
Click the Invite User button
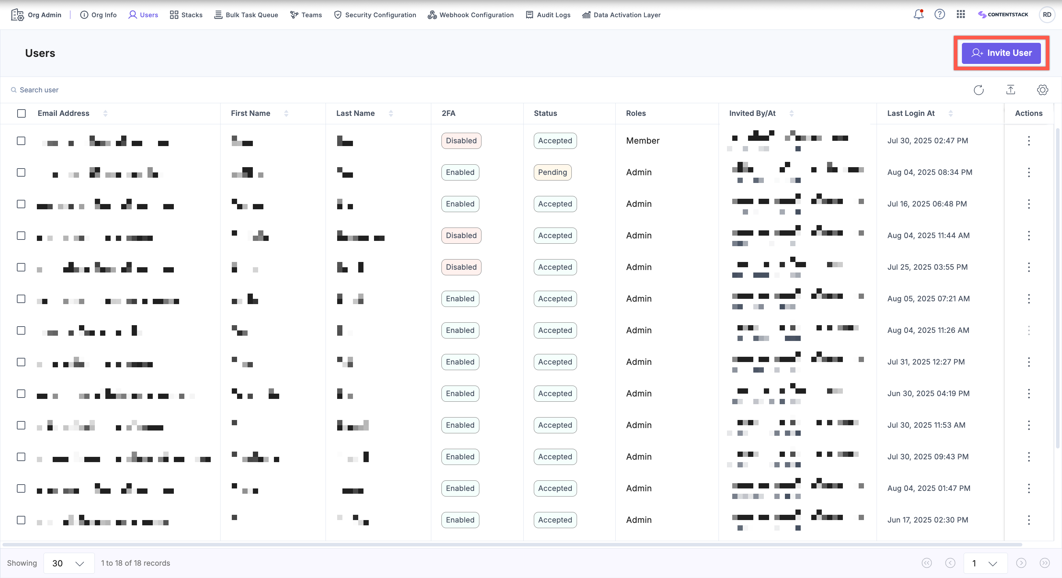click(1001, 53)
